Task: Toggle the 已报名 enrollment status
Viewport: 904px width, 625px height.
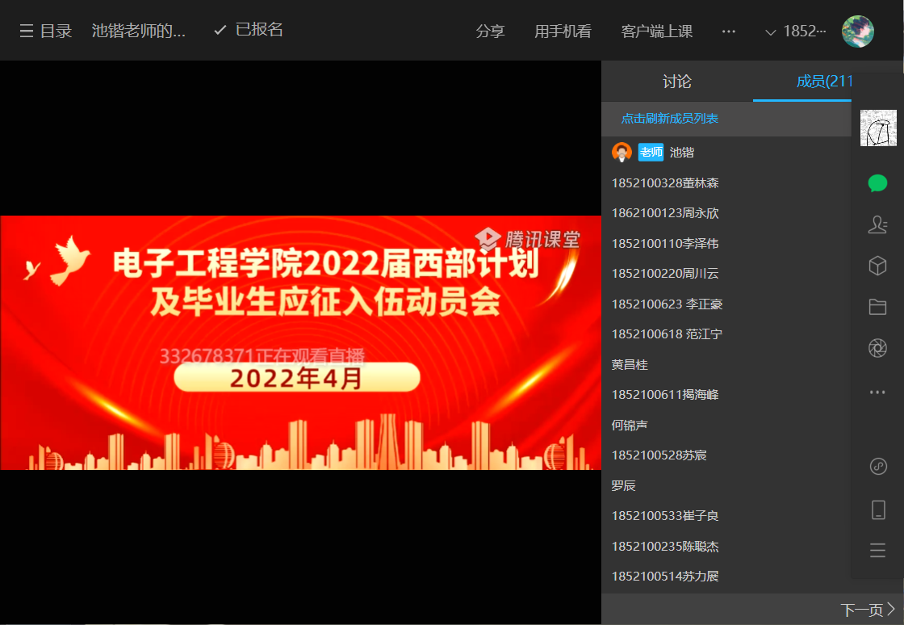Action: coord(249,30)
